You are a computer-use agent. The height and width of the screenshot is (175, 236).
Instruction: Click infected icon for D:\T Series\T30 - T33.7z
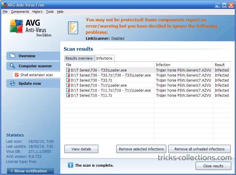[x=68, y=80]
